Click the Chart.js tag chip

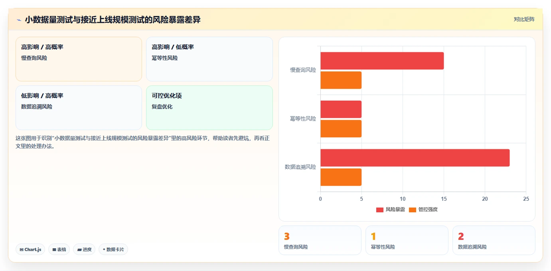click(30, 249)
